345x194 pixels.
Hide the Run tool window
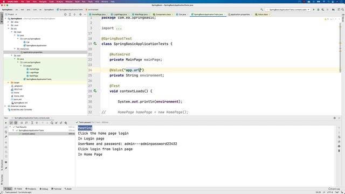click(x=339, y=118)
